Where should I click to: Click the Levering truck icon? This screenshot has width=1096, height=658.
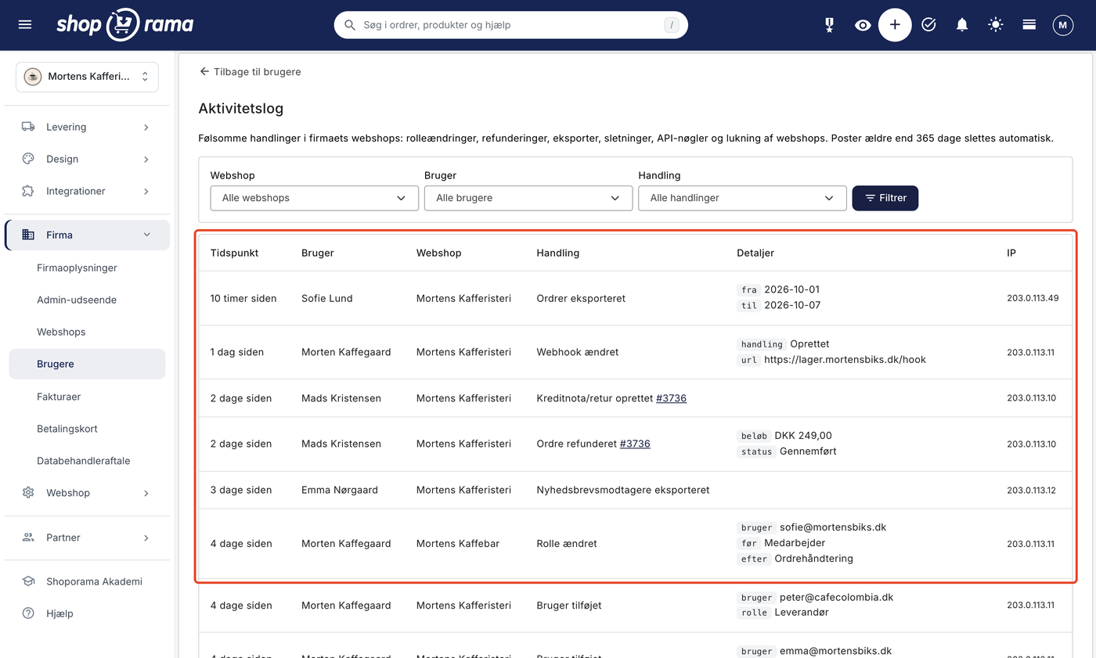[28, 127]
